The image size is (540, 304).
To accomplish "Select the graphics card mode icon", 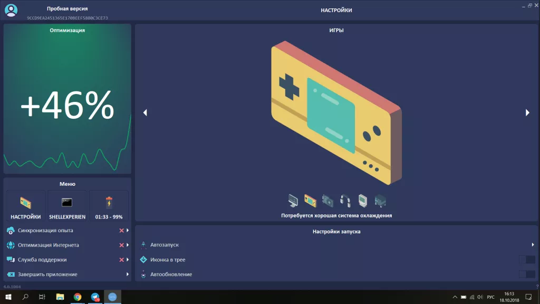I will coord(328,201).
